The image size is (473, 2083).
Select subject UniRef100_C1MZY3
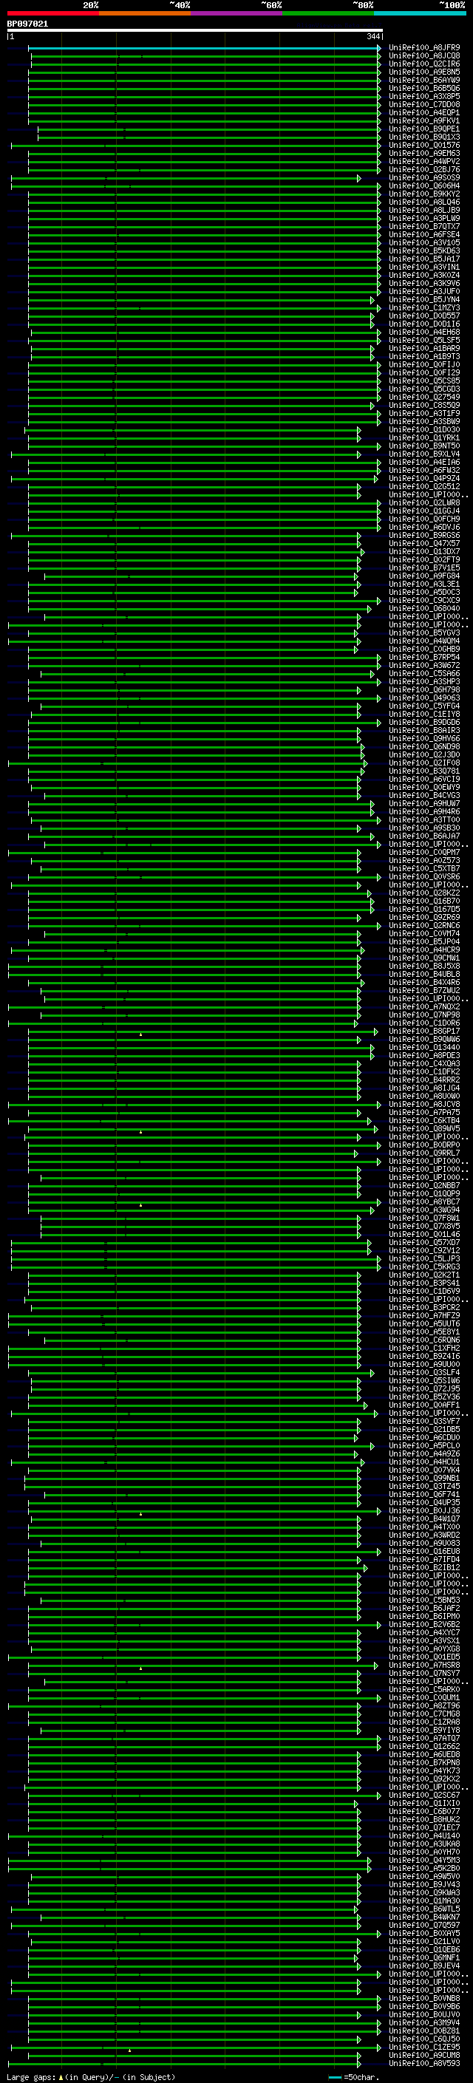(x=424, y=308)
